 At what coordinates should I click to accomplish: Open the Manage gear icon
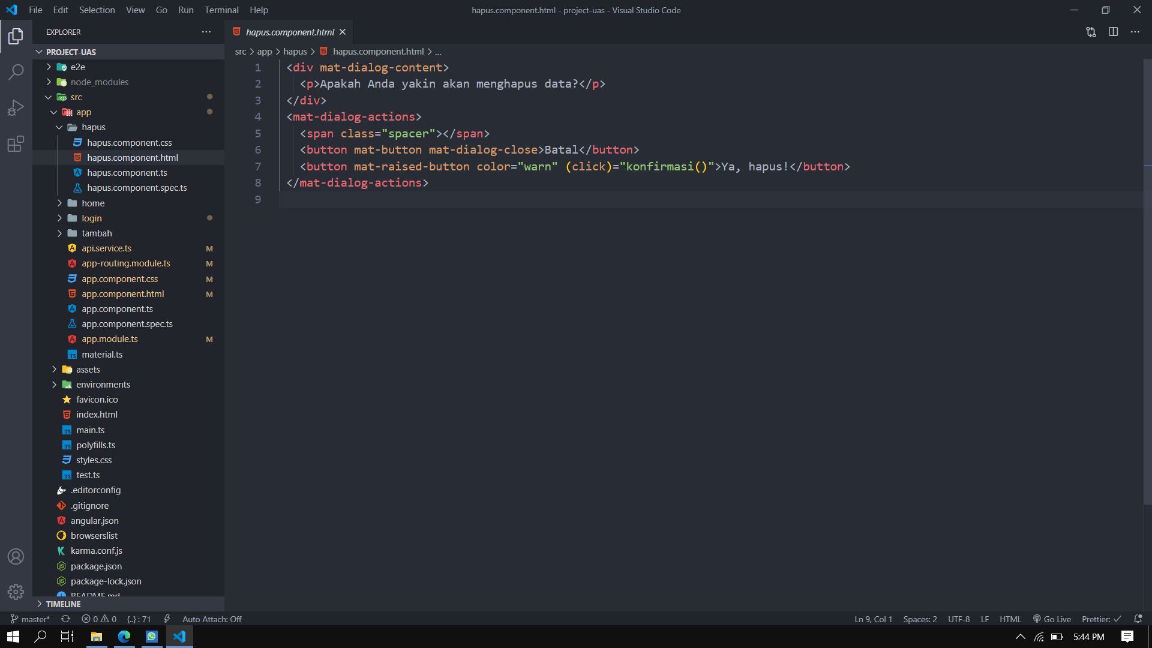(x=16, y=592)
